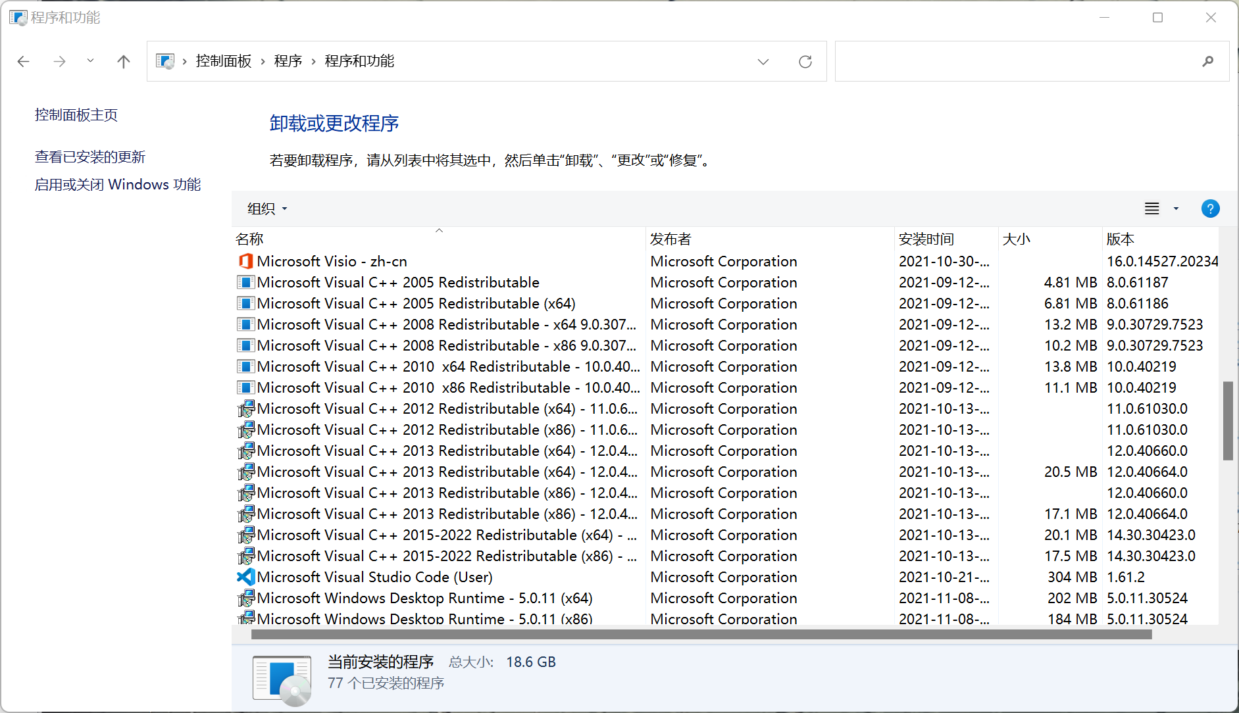Screen dimensions: 1239x713
Task: Select 程序和功能 breadcrumb
Action: click(x=359, y=61)
